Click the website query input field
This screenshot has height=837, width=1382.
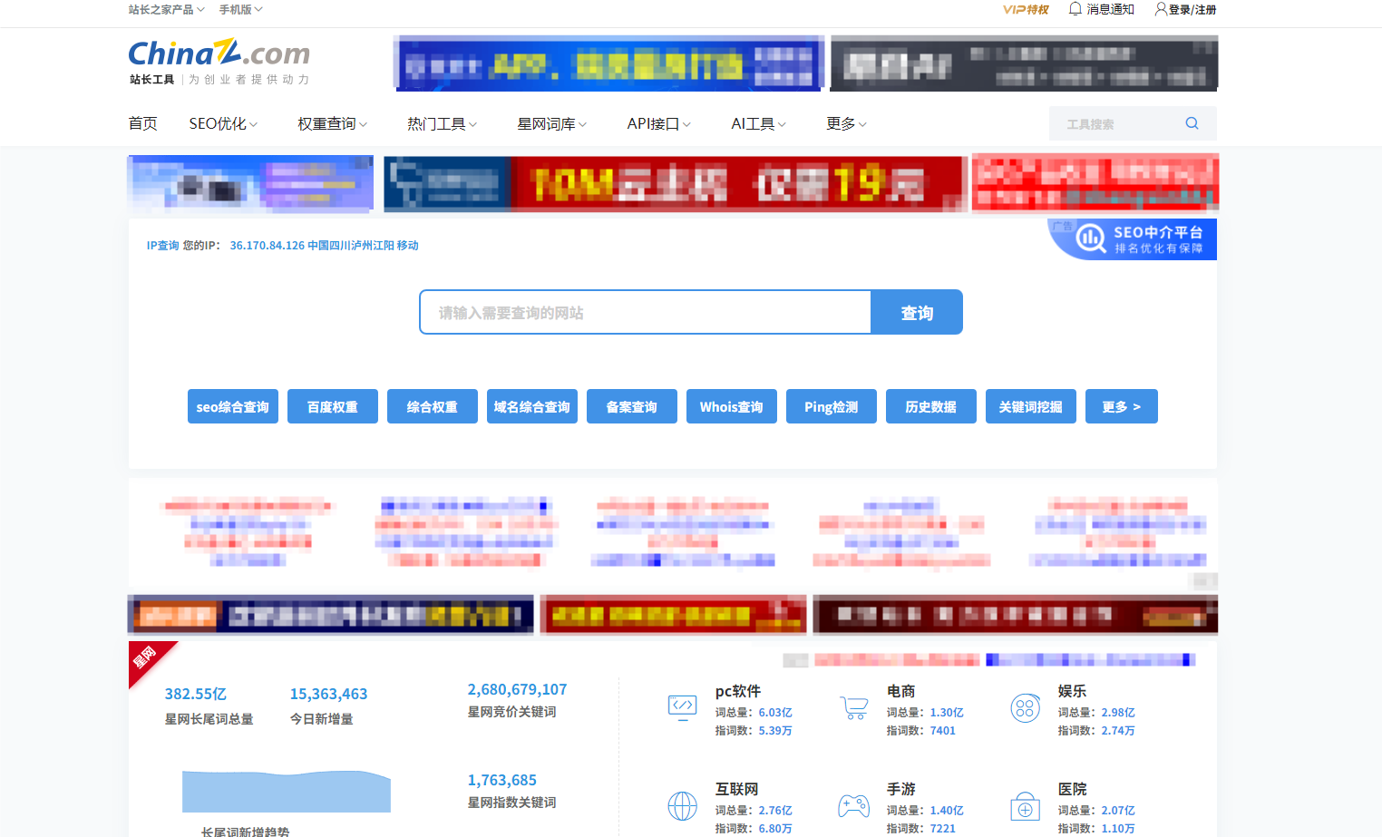(x=645, y=313)
